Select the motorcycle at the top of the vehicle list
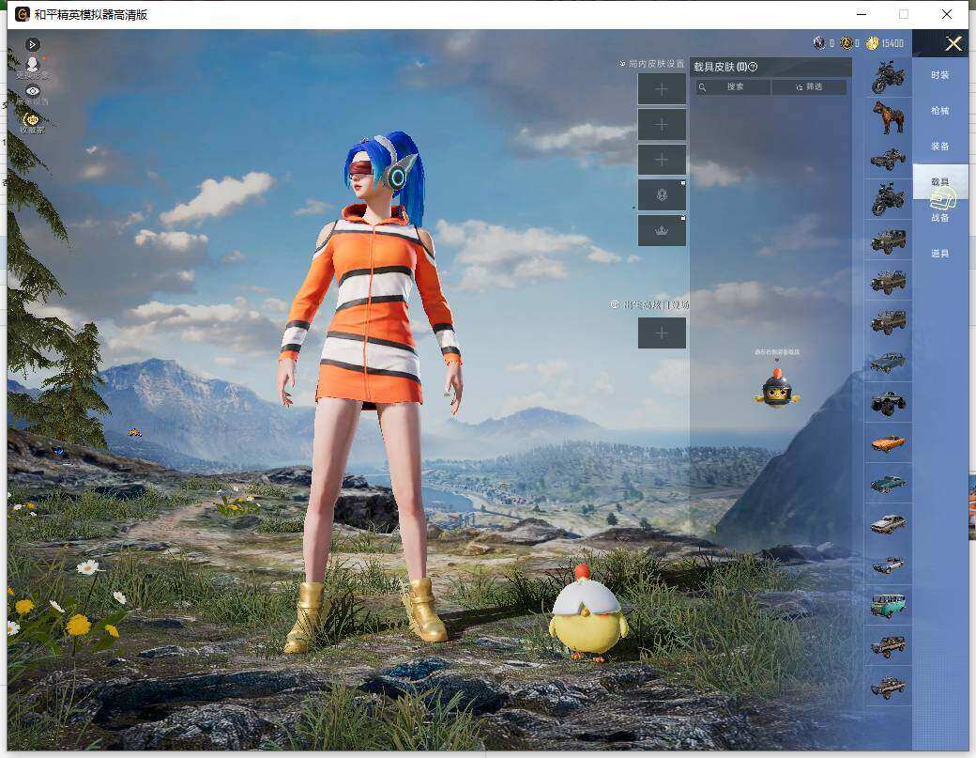This screenshot has width=976, height=758. pos(888,77)
